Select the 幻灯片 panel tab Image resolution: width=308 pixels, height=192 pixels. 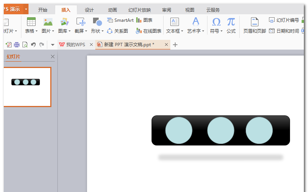[x=14, y=57]
